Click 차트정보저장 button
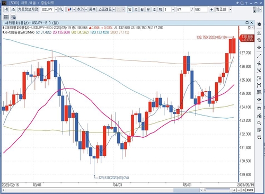265x194 pixels. (28, 10)
